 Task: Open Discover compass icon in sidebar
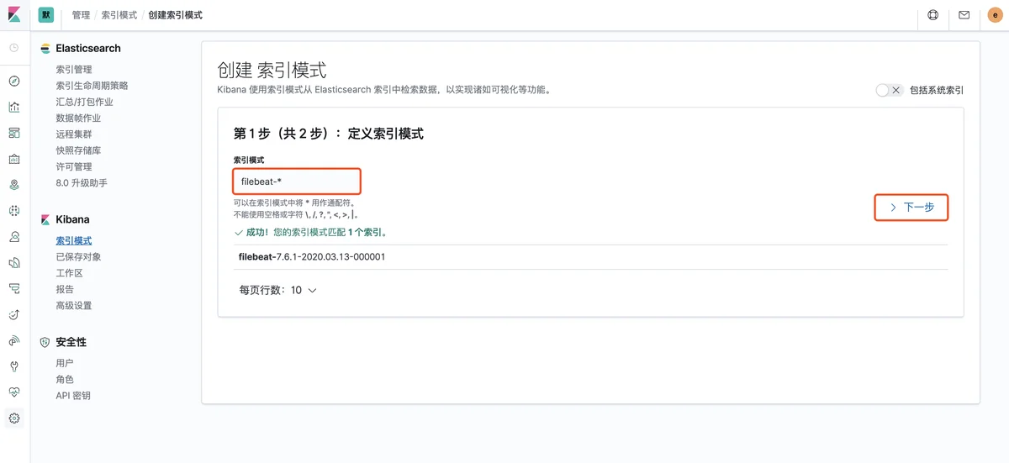pyautogui.click(x=14, y=82)
